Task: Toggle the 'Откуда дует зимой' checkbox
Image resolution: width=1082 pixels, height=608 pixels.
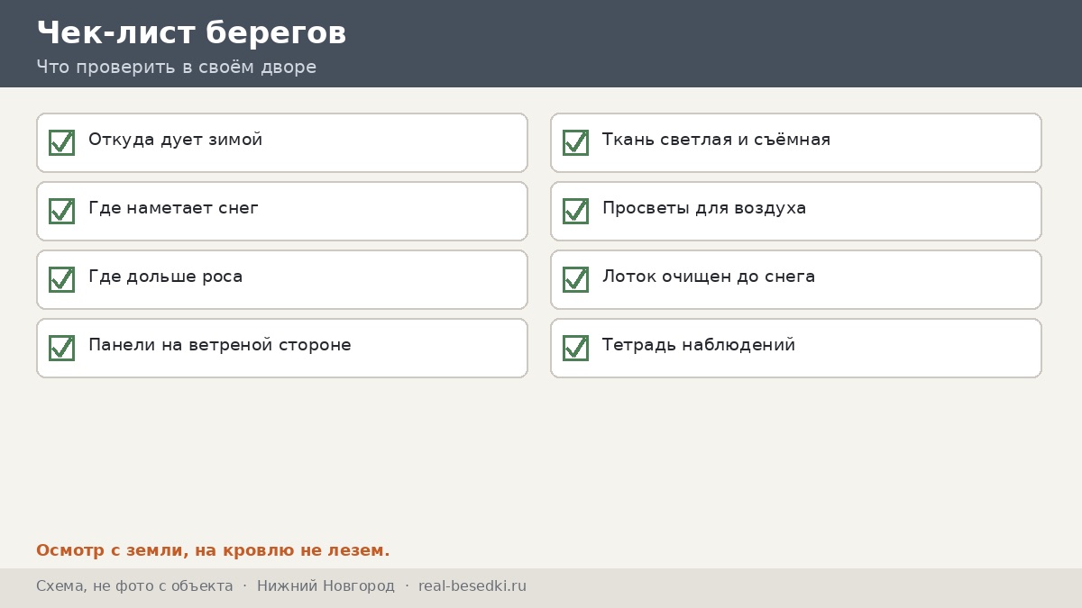Action: coord(61,142)
